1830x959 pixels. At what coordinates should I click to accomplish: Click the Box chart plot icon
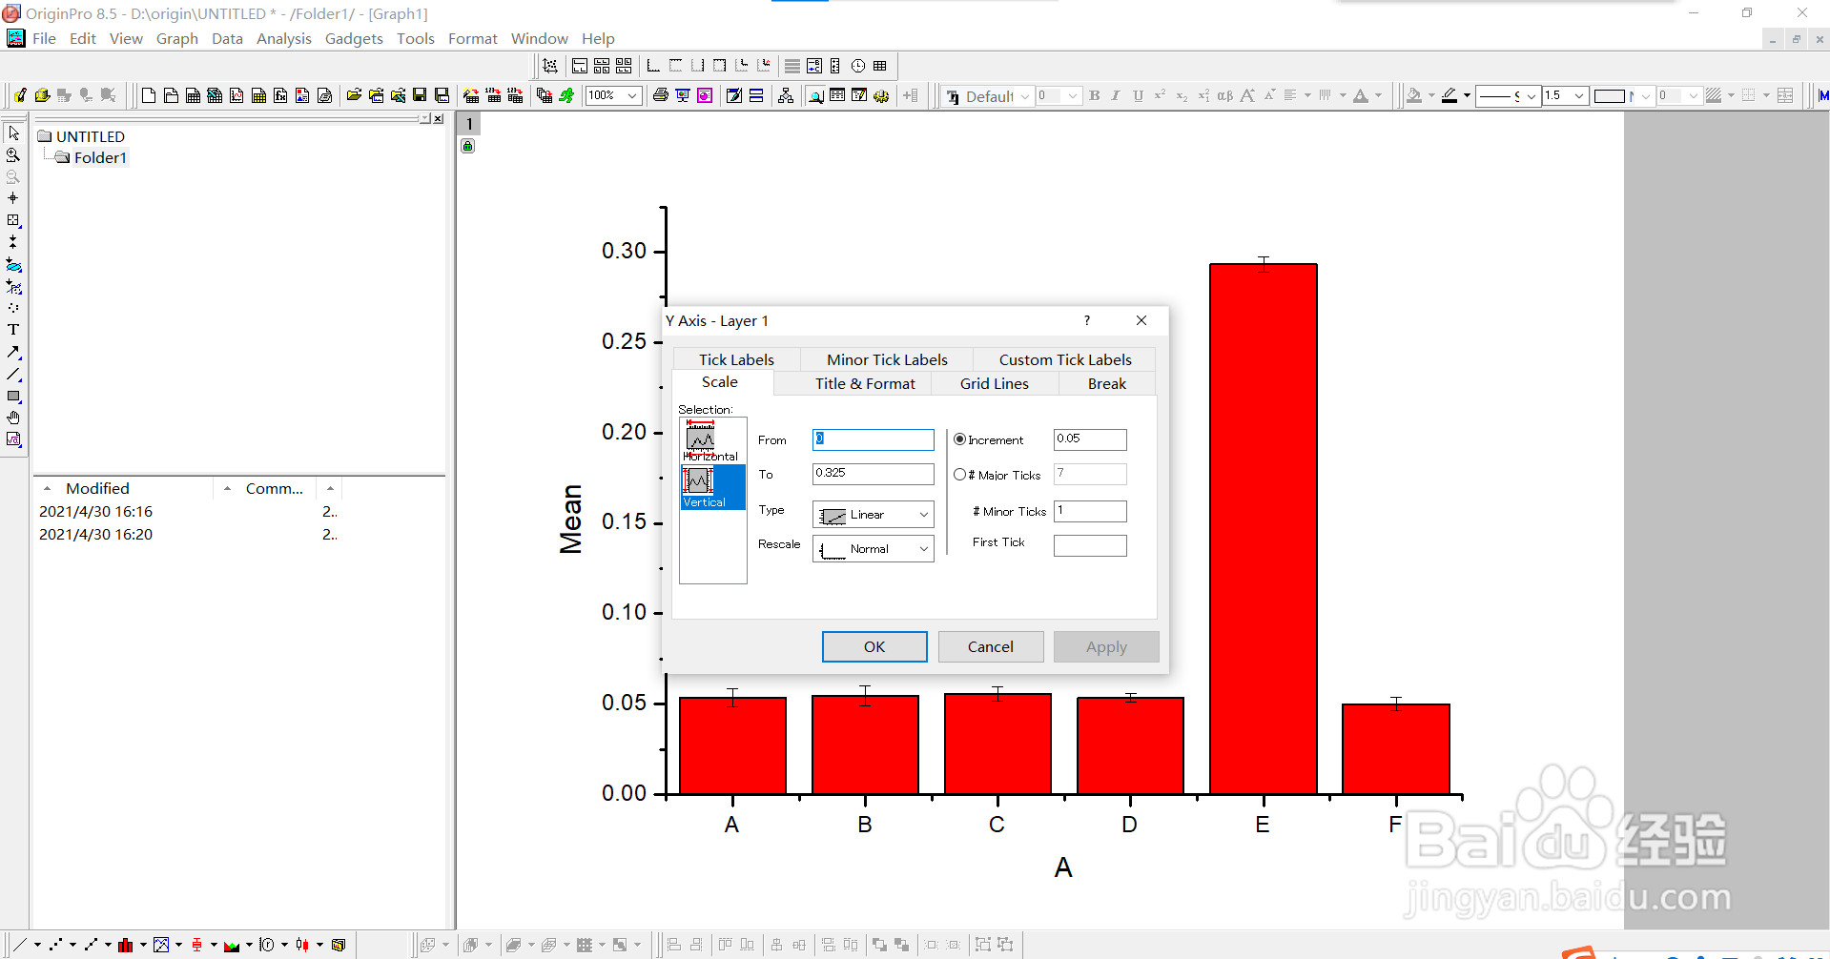(x=196, y=945)
